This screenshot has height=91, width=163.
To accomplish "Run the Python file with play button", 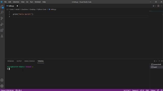I will tap(154, 6).
